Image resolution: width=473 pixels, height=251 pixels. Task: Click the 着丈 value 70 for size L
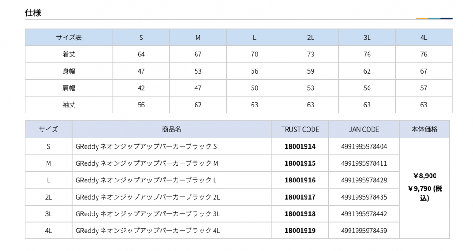(x=255, y=54)
